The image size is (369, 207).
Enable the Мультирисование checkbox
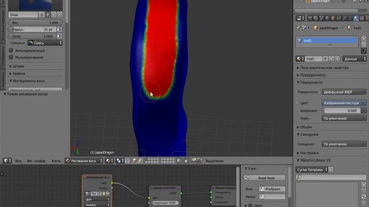tap(11, 57)
